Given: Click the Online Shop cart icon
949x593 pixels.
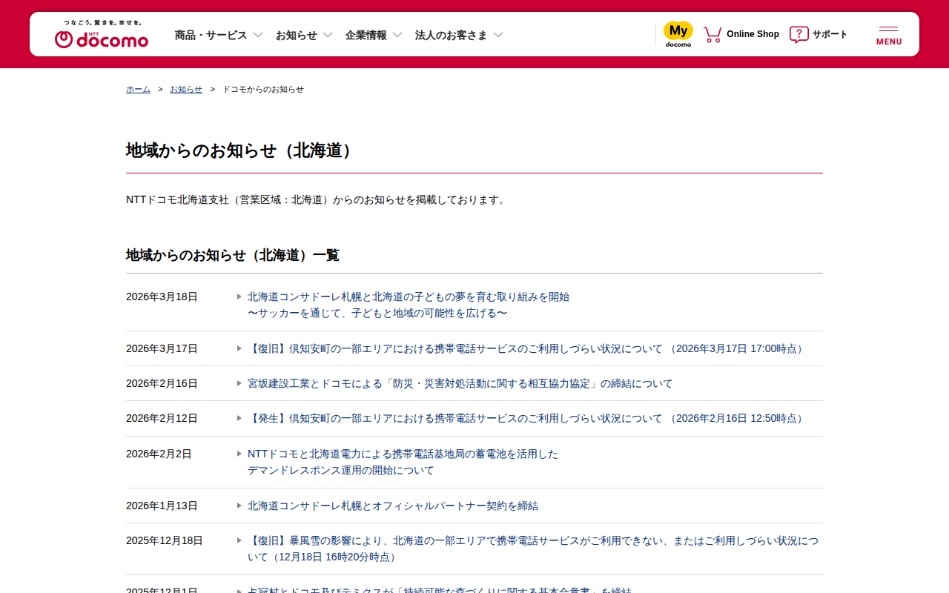Looking at the screenshot, I should [x=712, y=34].
